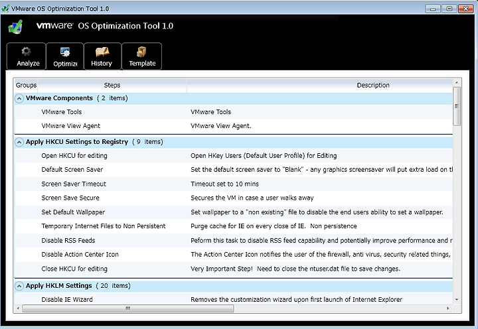This screenshot has width=478, height=329.
Task: Click the horizontal scrollbar left arrow
Action: (x=18, y=308)
